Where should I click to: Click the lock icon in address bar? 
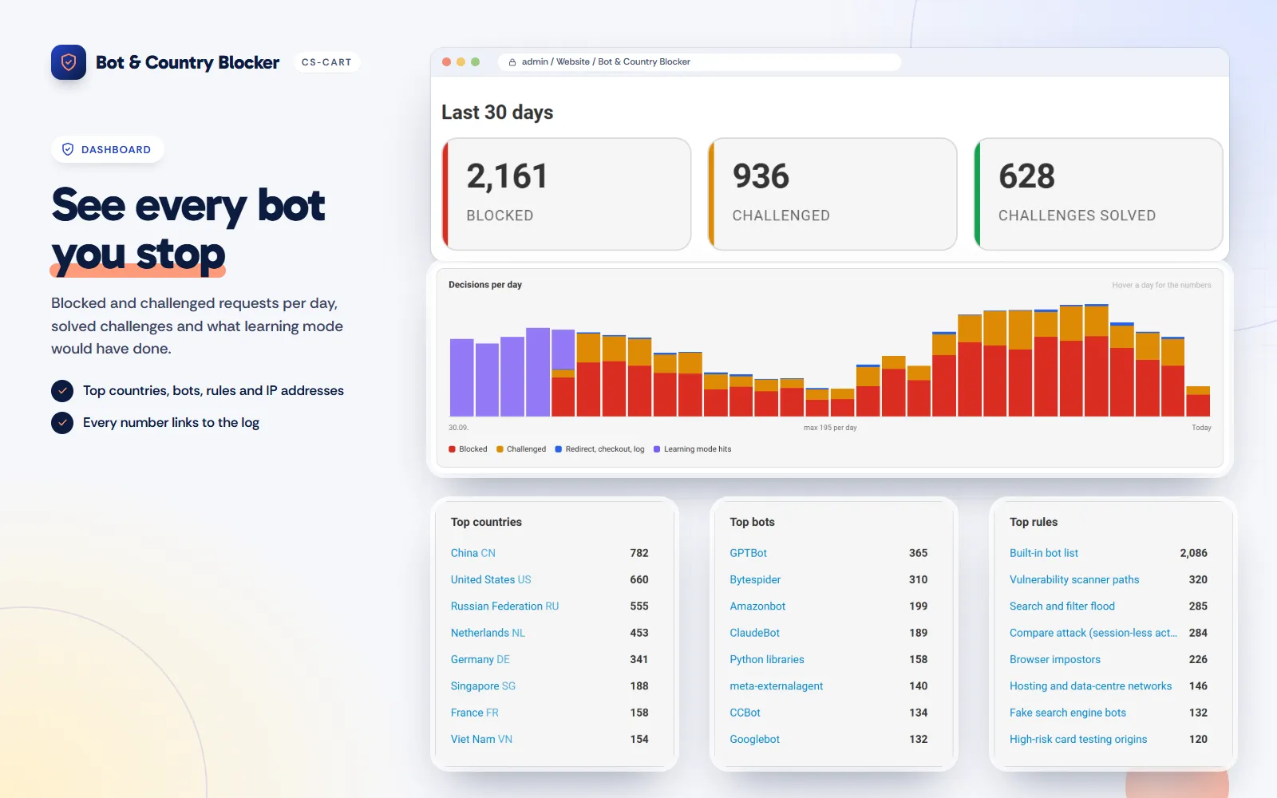coord(512,62)
